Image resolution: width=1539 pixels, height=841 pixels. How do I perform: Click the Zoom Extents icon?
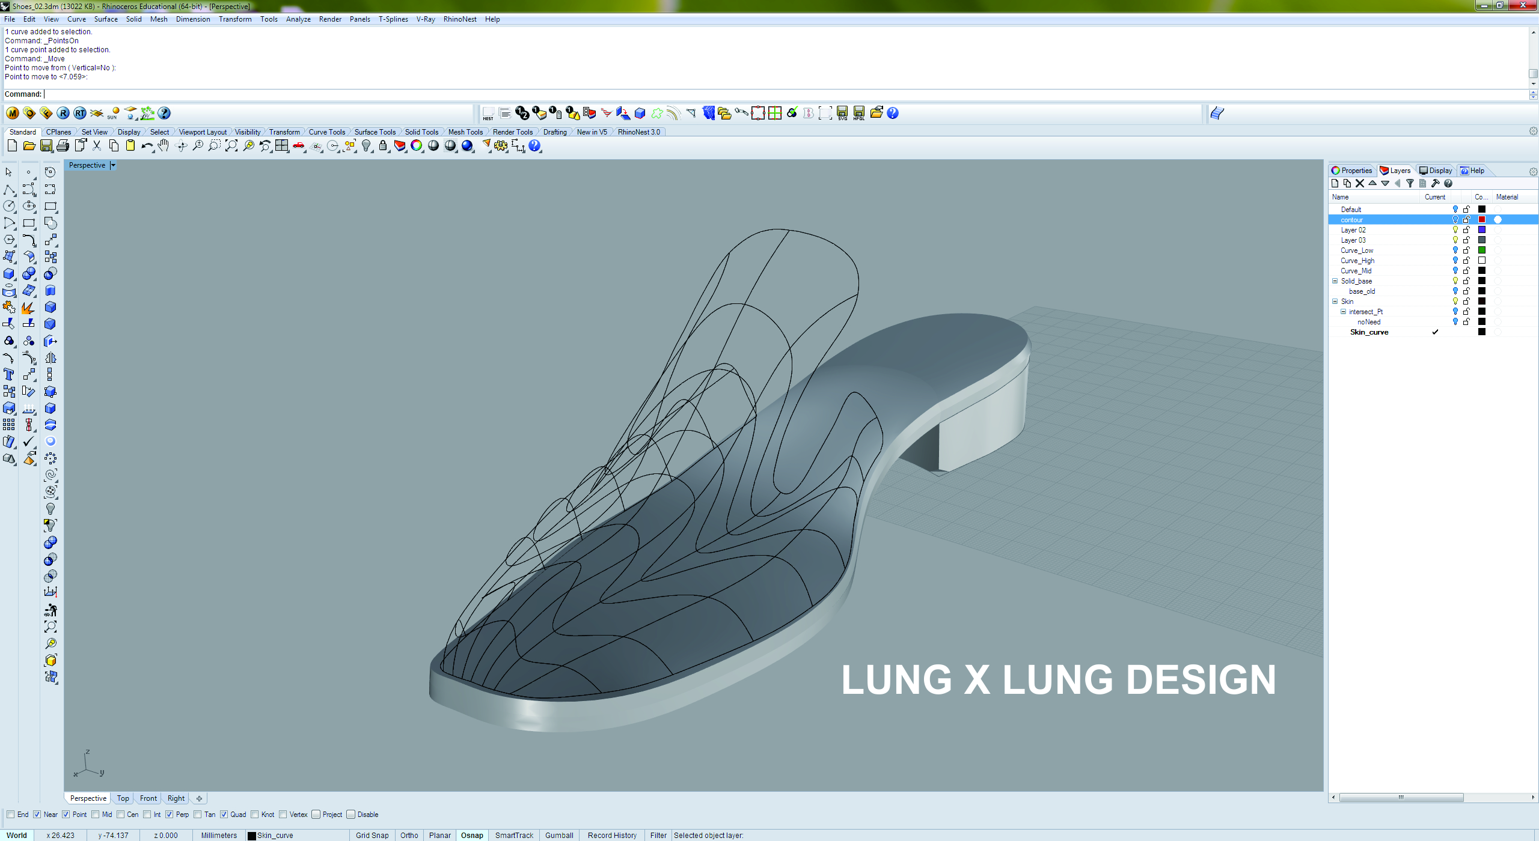point(231,146)
